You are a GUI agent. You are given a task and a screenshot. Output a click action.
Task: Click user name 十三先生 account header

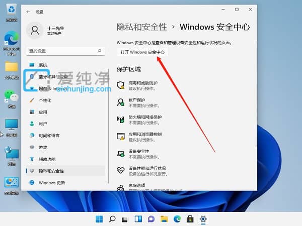click(x=56, y=28)
